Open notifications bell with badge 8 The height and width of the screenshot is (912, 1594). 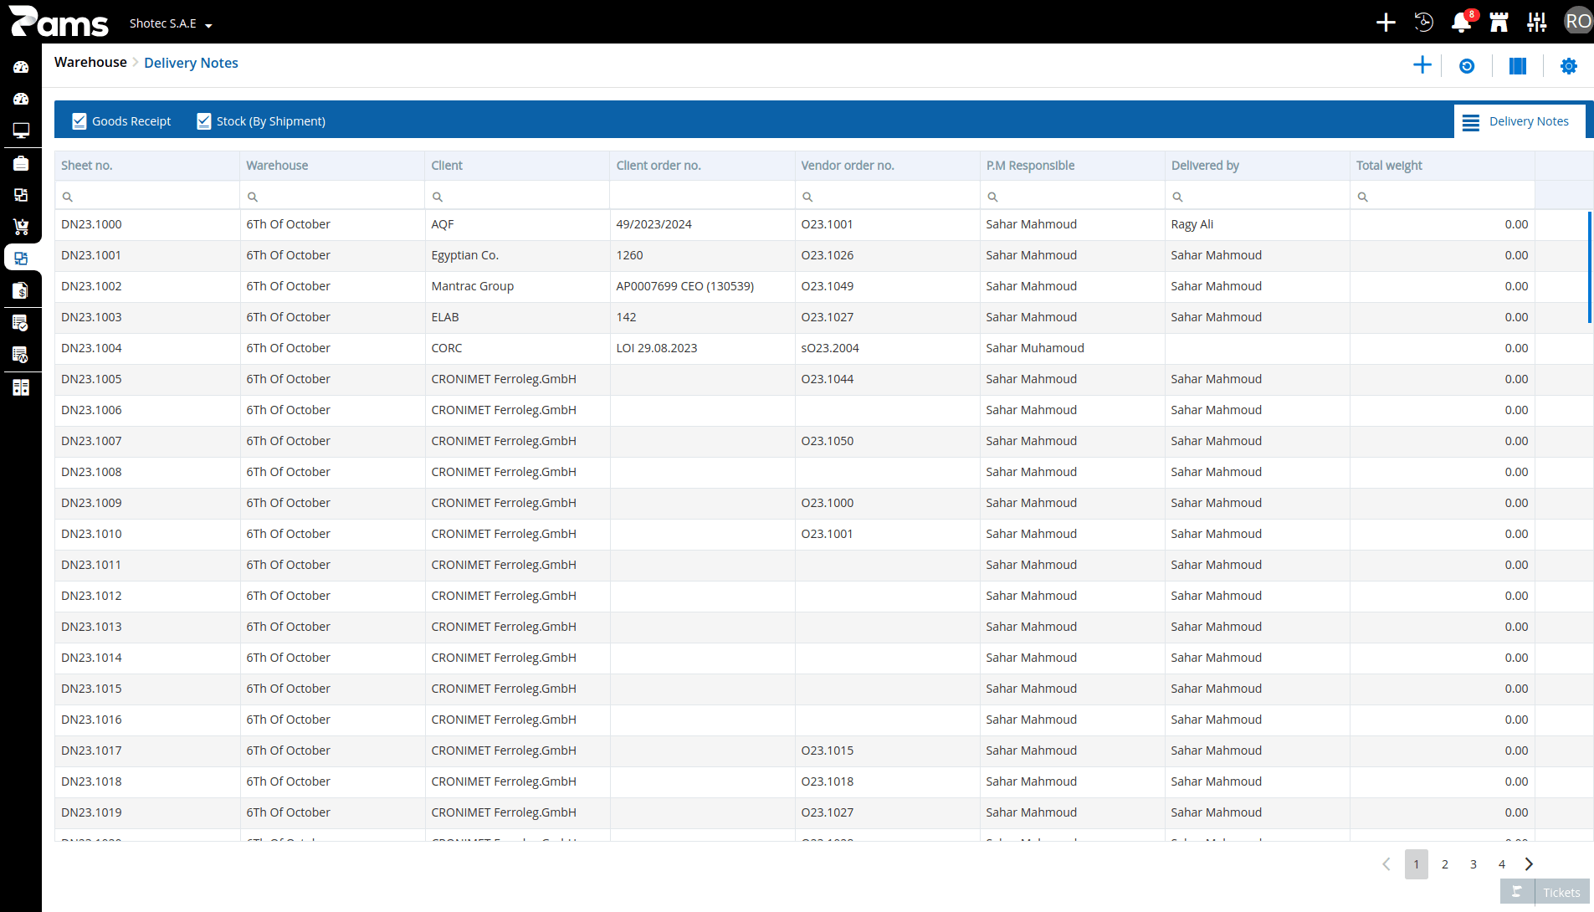click(x=1462, y=22)
